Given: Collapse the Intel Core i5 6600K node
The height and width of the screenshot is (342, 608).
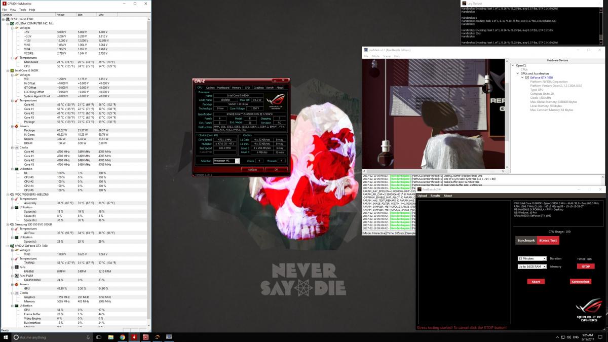Looking at the screenshot, I should (x=7, y=70).
